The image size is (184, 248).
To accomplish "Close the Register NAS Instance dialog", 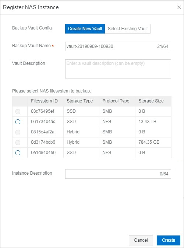I will point(179,7).
